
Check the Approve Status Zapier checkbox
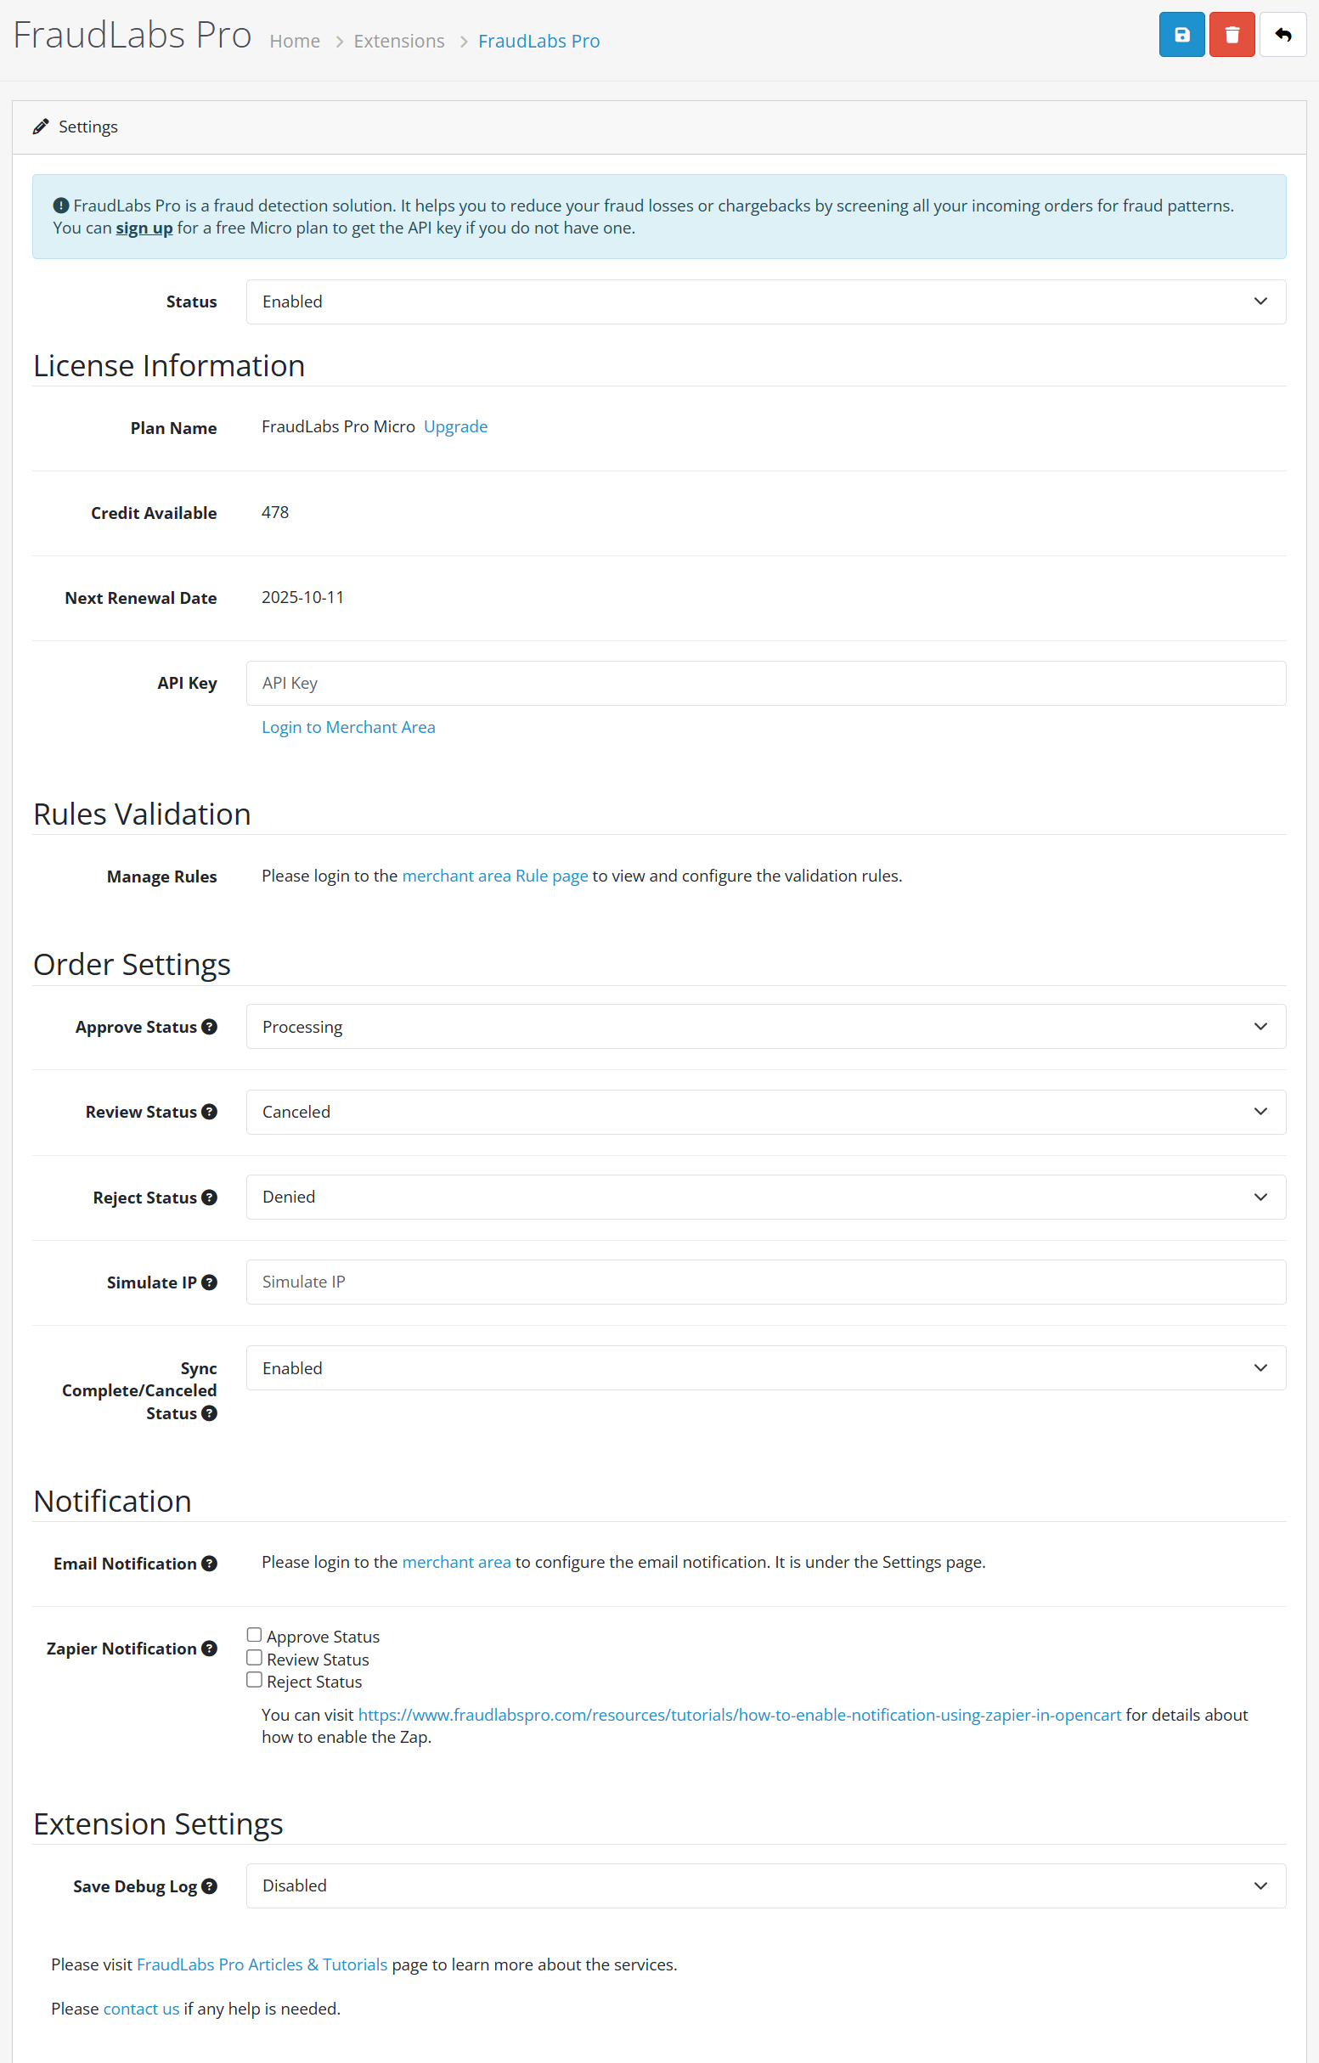pyautogui.click(x=255, y=1635)
